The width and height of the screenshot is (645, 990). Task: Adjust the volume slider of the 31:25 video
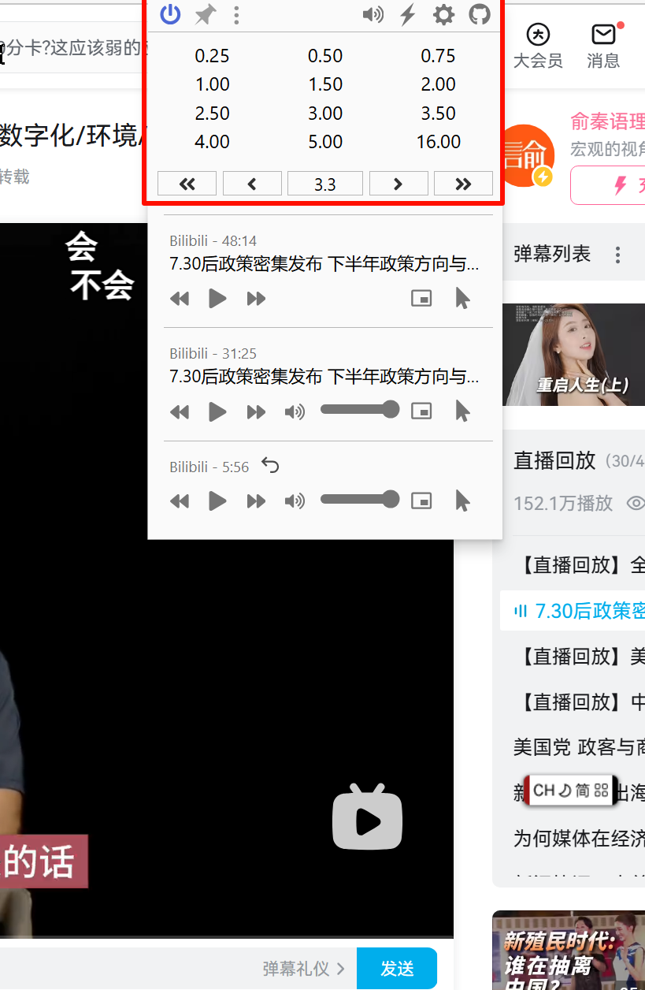(x=359, y=410)
